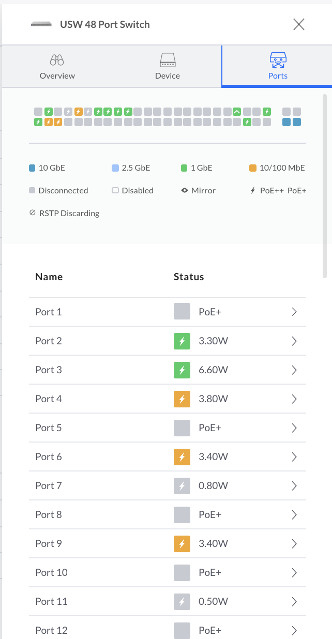The image size is (332, 639).
Task: Click the Device tab switch icon
Action: tap(168, 60)
